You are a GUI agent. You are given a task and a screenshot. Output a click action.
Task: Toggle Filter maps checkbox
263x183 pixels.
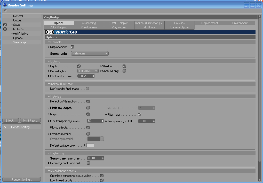[x=140, y=114]
